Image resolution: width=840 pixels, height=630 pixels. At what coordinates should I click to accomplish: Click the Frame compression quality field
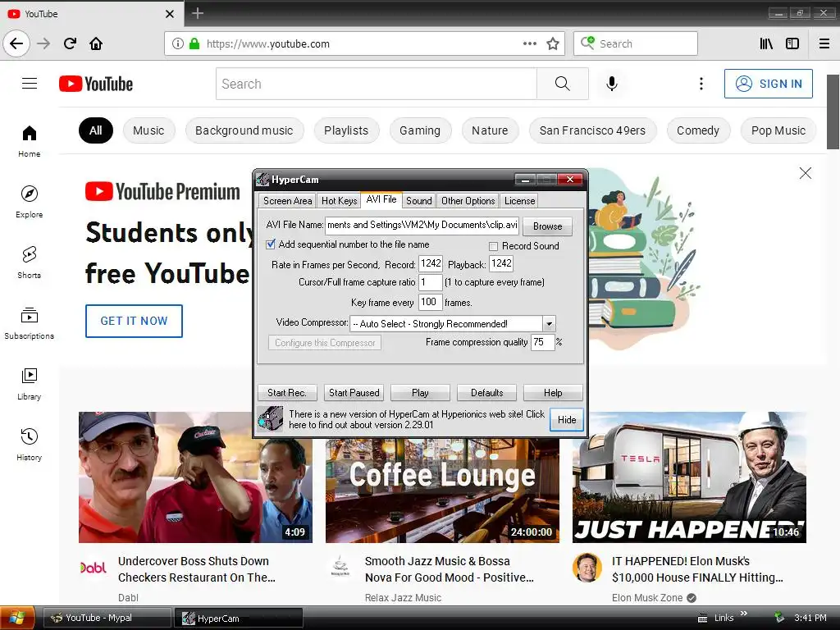coord(542,342)
